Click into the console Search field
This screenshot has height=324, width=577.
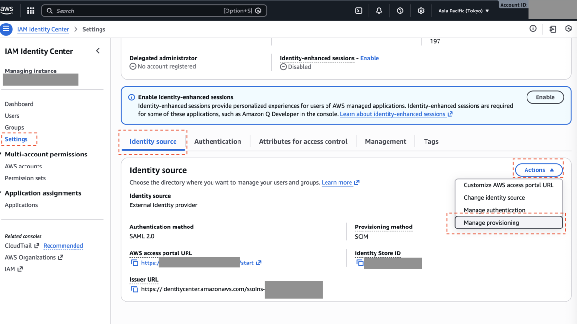click(154, 11)
